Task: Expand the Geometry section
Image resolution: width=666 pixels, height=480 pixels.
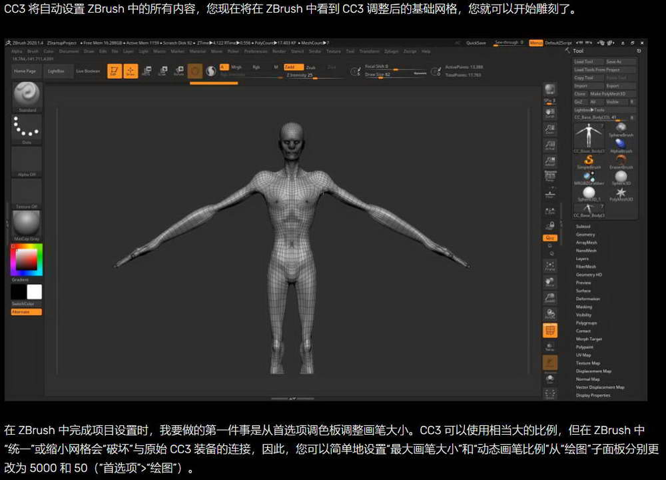Action: (585, 235)
